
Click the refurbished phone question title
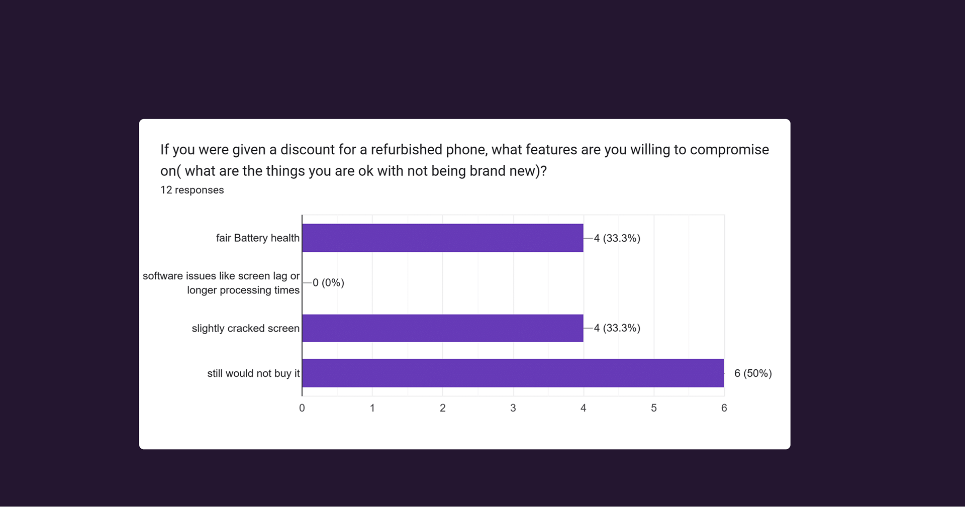click(x=464, y=160)
